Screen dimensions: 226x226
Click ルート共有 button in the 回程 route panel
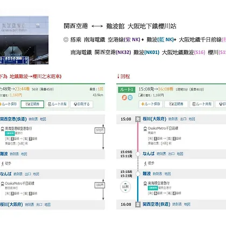(x=202, y=104)
